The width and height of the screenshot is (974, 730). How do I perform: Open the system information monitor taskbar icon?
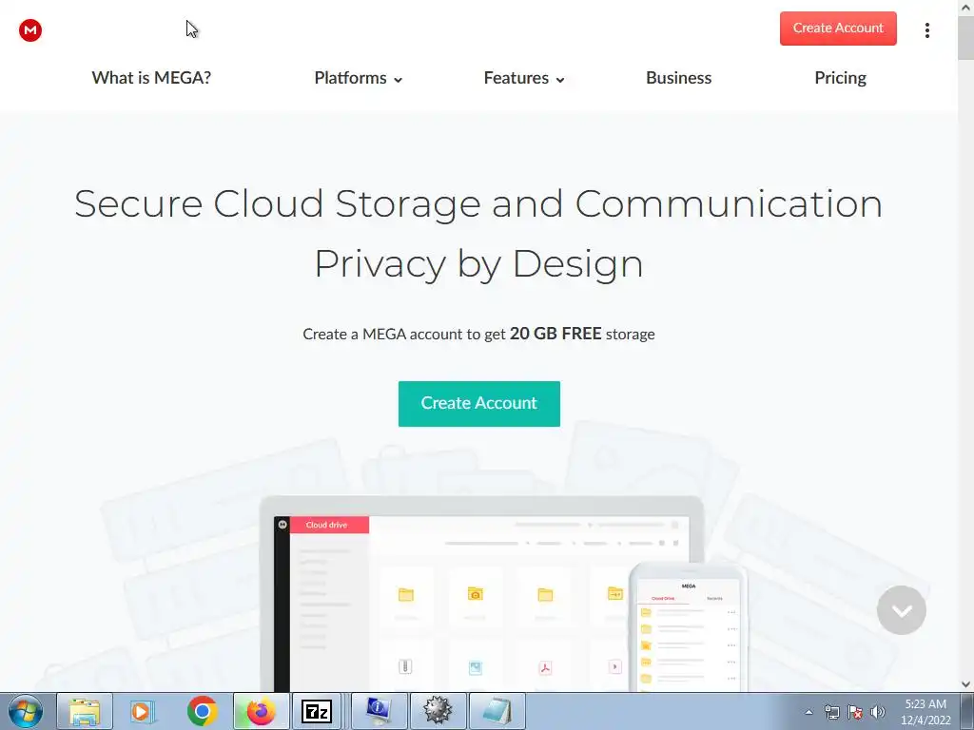click(x=379, y=711)
